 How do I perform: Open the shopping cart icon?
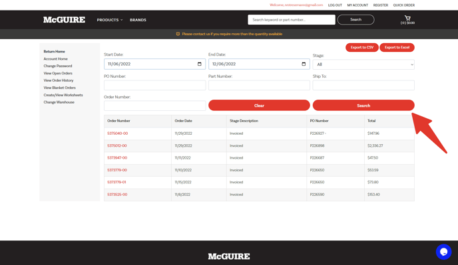coord(407,18)
